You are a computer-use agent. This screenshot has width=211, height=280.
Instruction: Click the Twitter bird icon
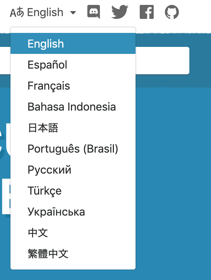click(120, 12)
